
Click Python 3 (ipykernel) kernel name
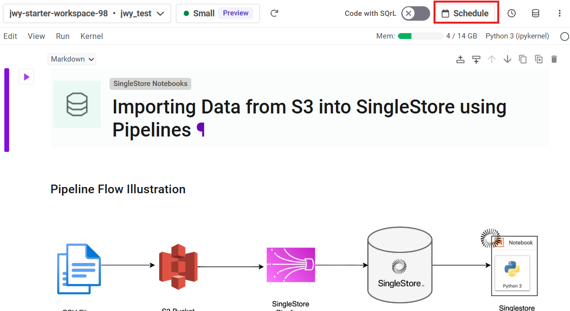tap(517, 36)
